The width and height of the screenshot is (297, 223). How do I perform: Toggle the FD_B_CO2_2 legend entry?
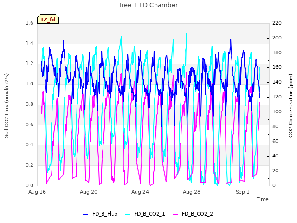coord(193,214)
